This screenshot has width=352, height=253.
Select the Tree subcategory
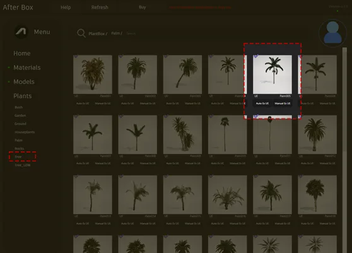(18, 156)
